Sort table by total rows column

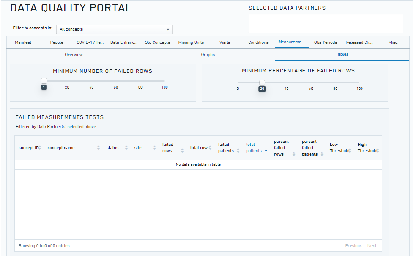click(210, 147)
